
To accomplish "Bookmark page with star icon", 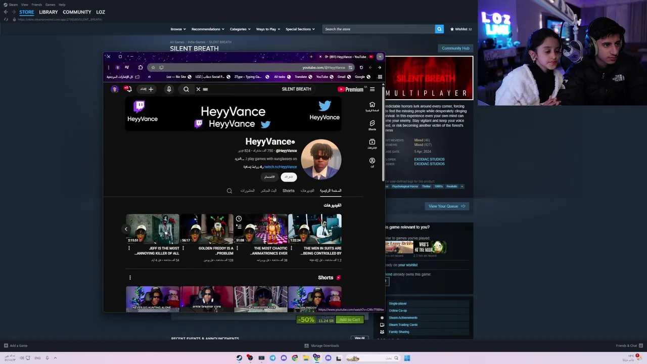I will click(153, 67).
